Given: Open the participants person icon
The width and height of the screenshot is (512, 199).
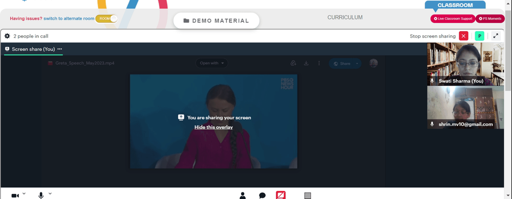Looking at the screenshot, I should pos(243,195).
